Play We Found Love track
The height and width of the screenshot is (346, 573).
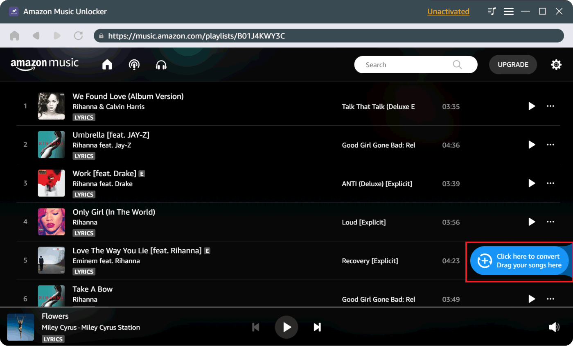coord(532,106)
